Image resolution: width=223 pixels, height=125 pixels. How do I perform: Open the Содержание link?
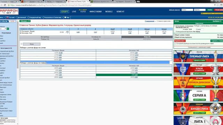point(149,21)
